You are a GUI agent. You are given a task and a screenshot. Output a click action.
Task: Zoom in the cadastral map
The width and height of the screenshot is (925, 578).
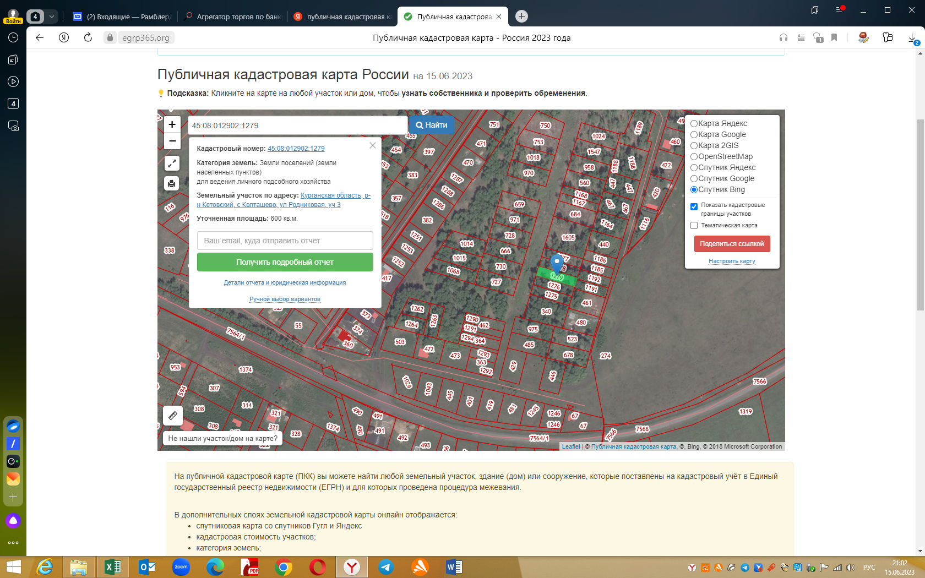pyautogui.click(x=172, y=124)
